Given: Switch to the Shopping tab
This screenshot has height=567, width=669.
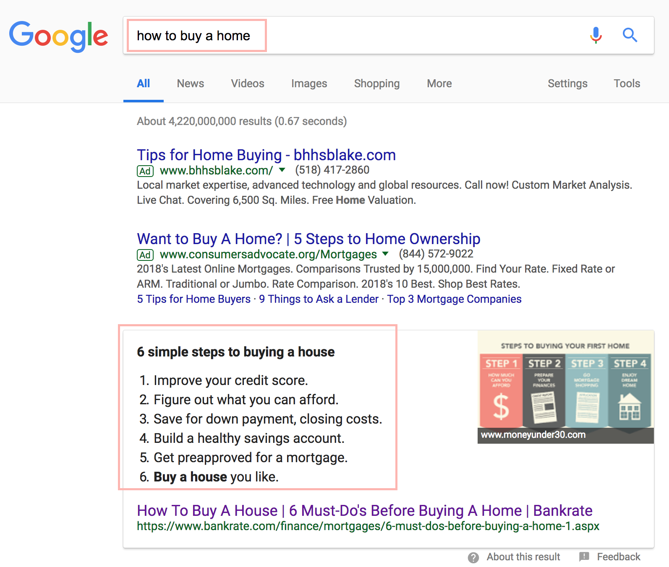Looking at the screenshot, I should pyautogui.click(x=377, y=83).
